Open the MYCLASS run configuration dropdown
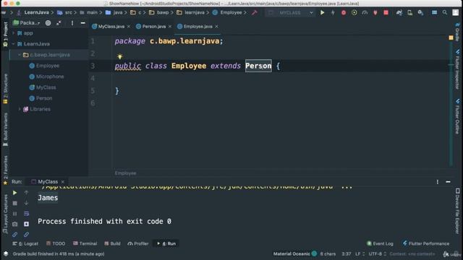The width and height of the screenshot is (463, 260). pyautogui.click(x=290, y=13)
